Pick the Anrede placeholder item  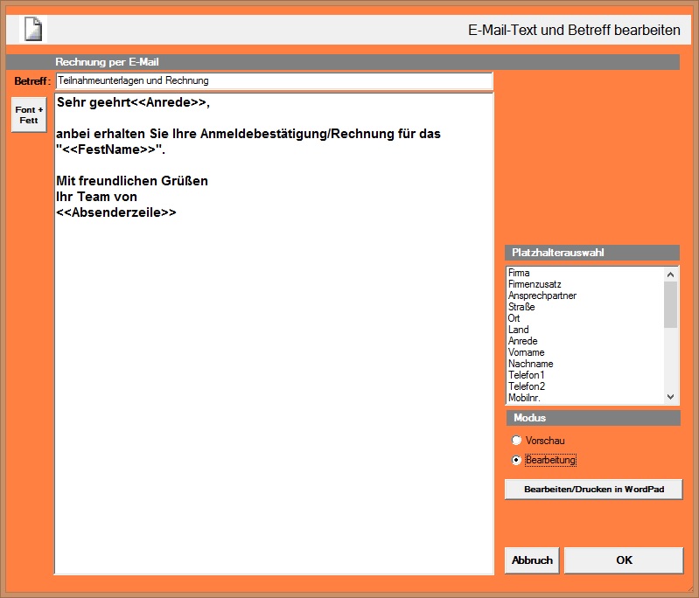(x=523, y=341)
